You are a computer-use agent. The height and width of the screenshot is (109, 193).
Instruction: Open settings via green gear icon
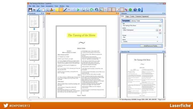130,10
